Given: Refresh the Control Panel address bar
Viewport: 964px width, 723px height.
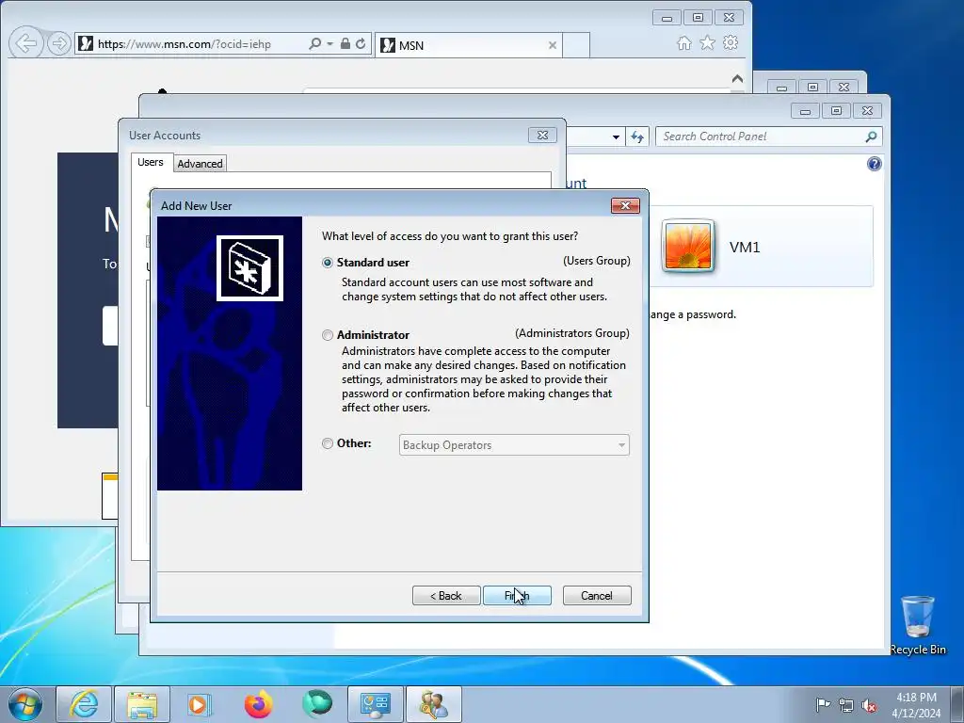Looking at the screenshot, I should [637, 137].
